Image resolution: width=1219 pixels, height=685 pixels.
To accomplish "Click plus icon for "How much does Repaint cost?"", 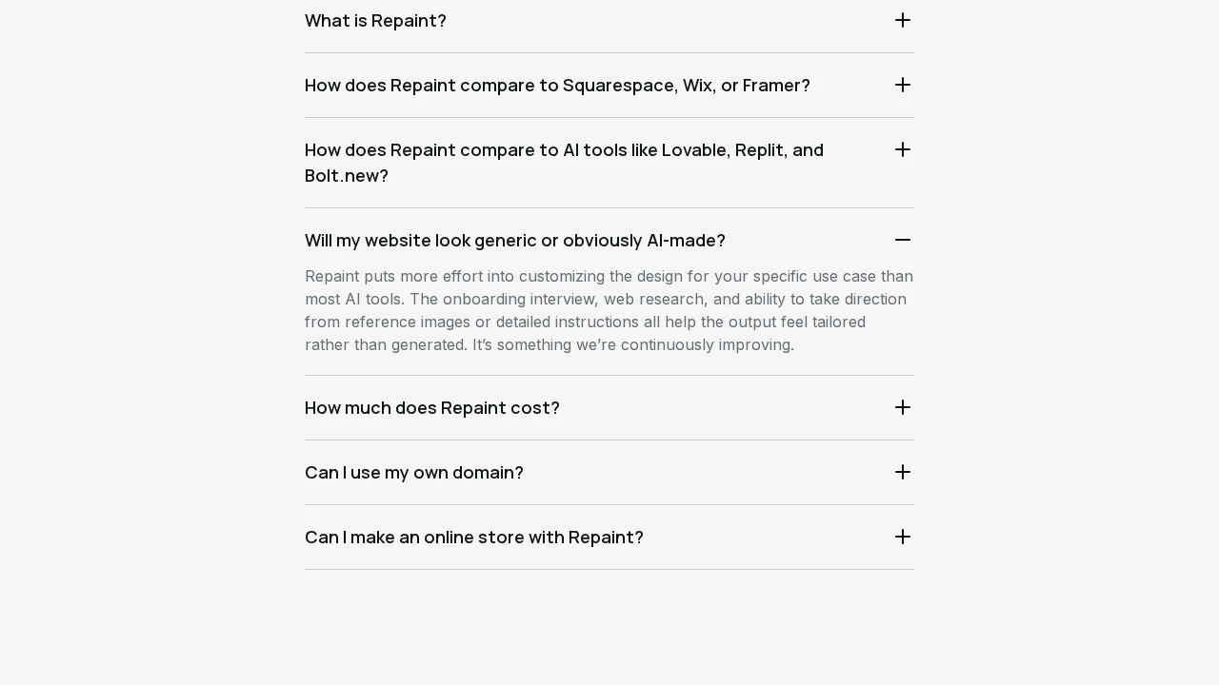I will coord(903,408).
